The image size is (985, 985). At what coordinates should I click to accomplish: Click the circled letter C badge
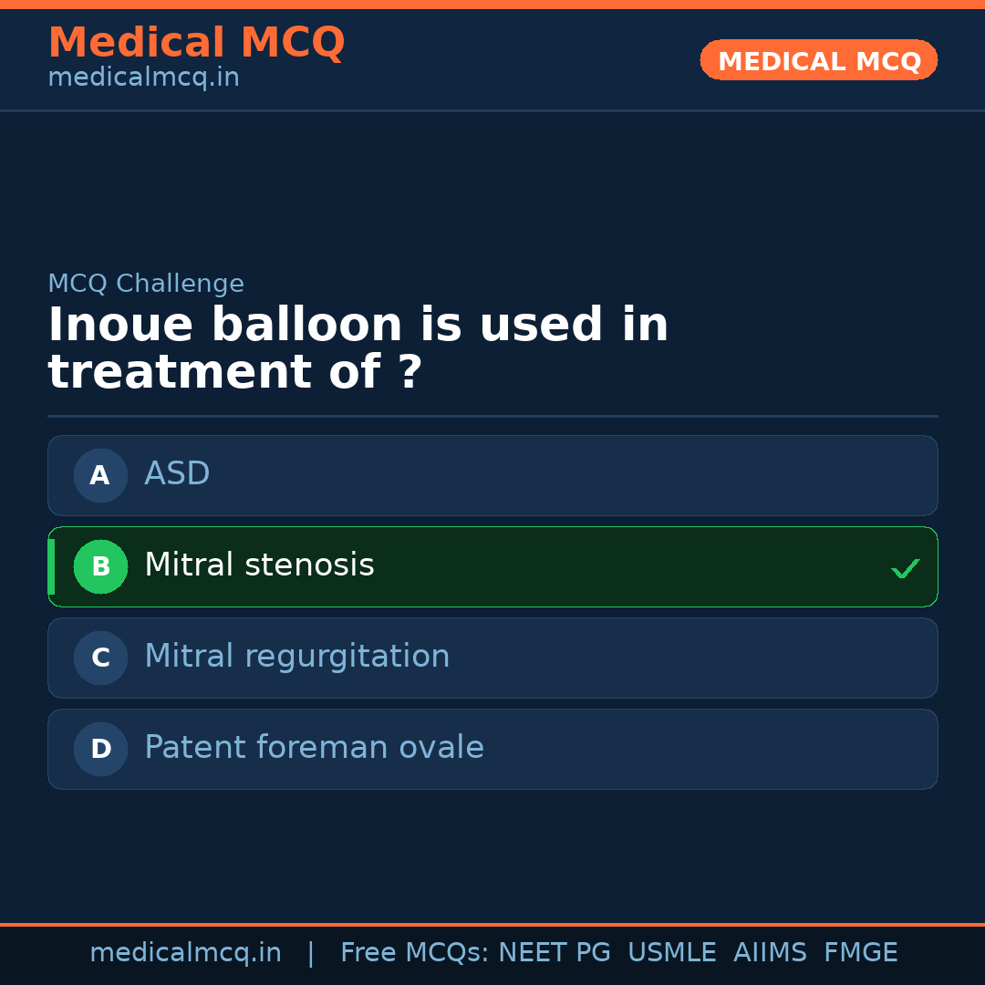pyautogui.click(x=100, y=658)
